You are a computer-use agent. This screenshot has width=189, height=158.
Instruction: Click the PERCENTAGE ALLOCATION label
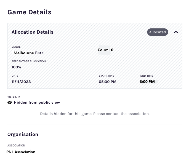tap(29, 61)
